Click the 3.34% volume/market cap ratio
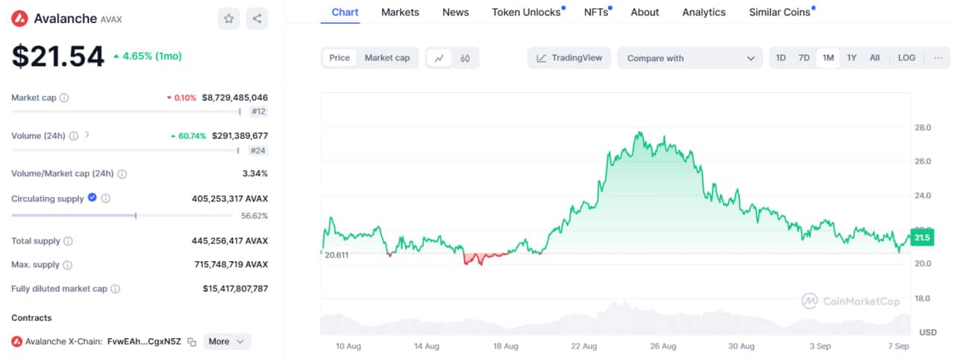The width and height of the screenshot is (955, 359). click(255, 174)
